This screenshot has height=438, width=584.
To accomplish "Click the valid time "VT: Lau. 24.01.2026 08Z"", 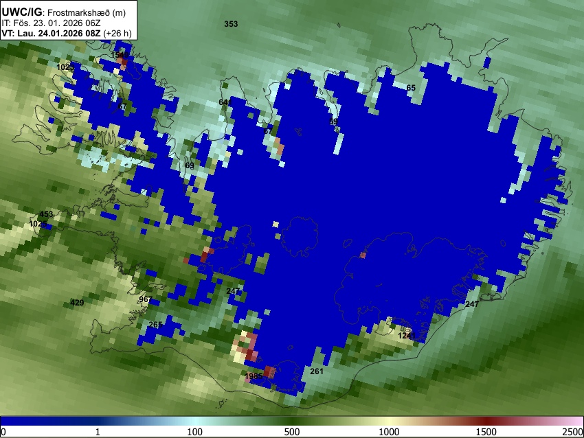I will 51,33.
